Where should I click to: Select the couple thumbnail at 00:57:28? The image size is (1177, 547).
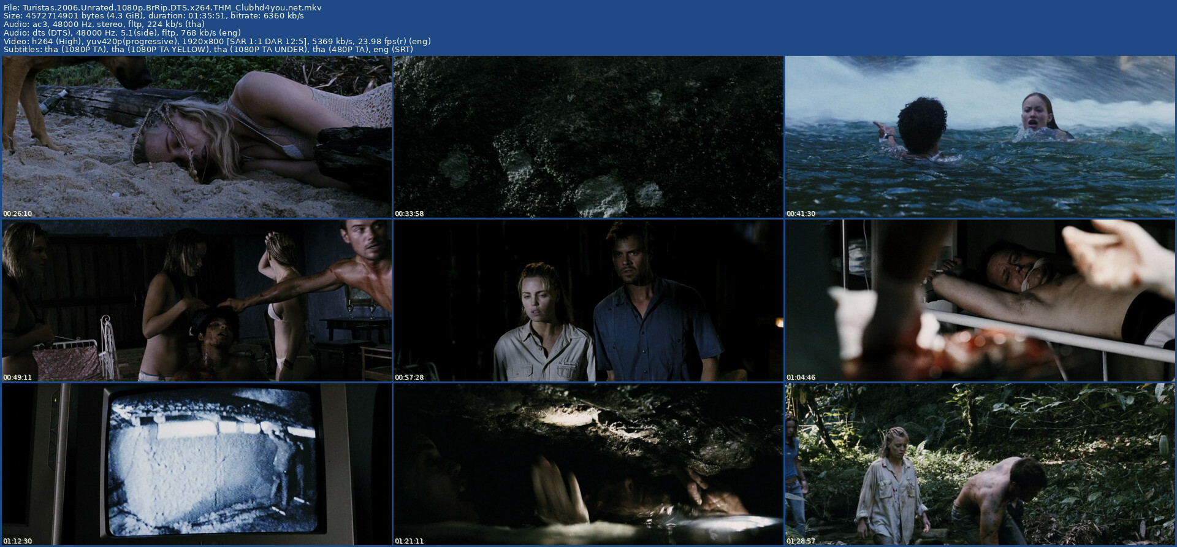pos(588,300)
